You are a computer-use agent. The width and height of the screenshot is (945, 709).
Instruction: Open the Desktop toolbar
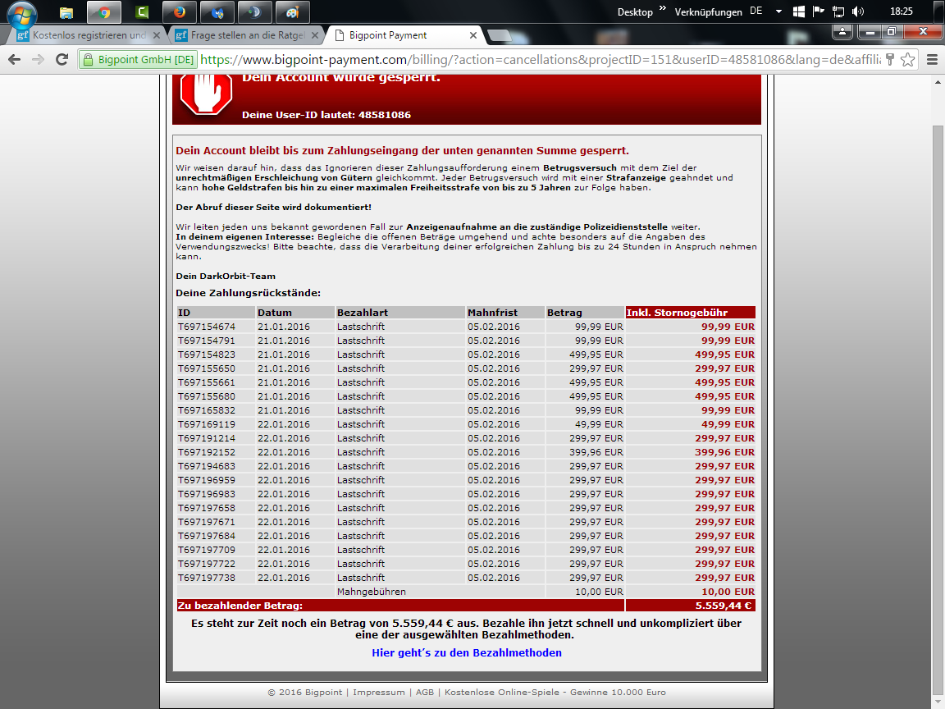pyautogui.click(x=635, y=12)
